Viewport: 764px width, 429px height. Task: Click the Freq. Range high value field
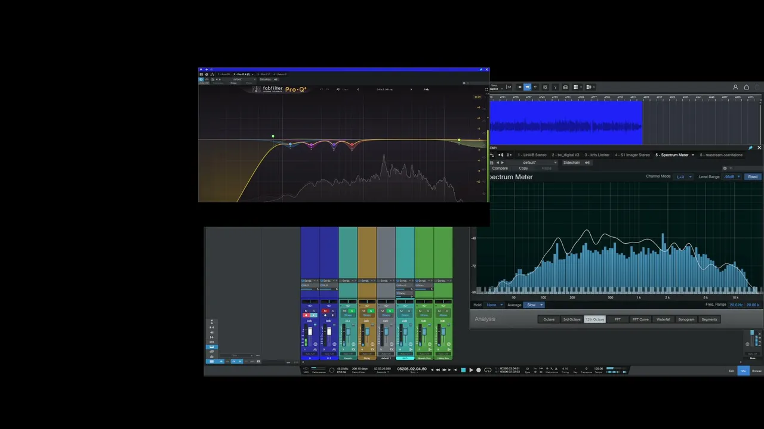(753, 305)
